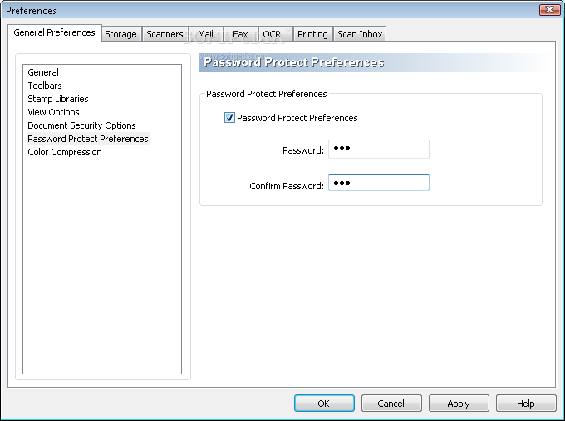The width and height of the screenshot is (565, 421).
Task: Open Document Security Options entry
Action: [x=81, y=125]
